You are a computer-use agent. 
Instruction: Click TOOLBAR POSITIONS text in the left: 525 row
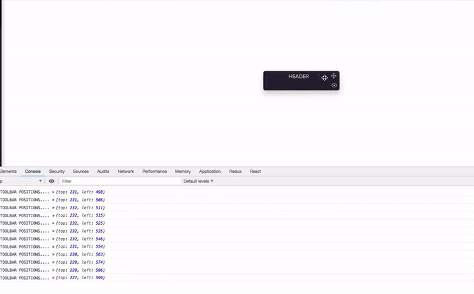coord(24,223)
